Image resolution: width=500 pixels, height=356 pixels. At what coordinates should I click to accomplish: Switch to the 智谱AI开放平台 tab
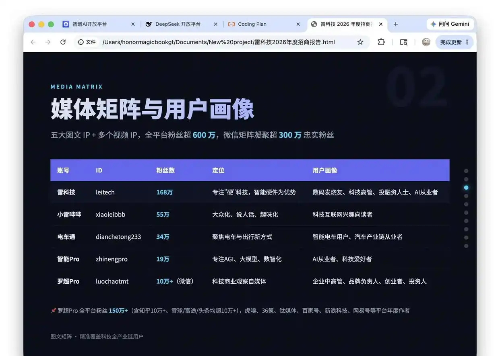(99, 24)
